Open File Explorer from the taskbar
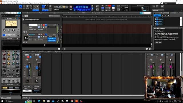Screen dimensions: 183x103 pyautogui.click(x=44, y=101)
